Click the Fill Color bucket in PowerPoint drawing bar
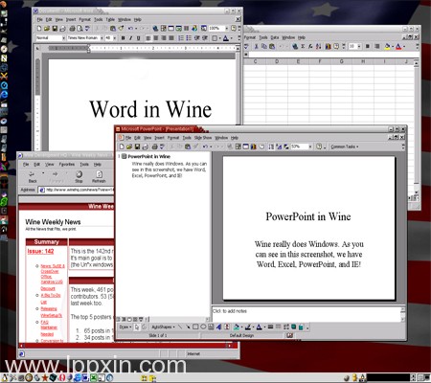The width and height of the screenshot is (431, 383). (x=237, y=327)
